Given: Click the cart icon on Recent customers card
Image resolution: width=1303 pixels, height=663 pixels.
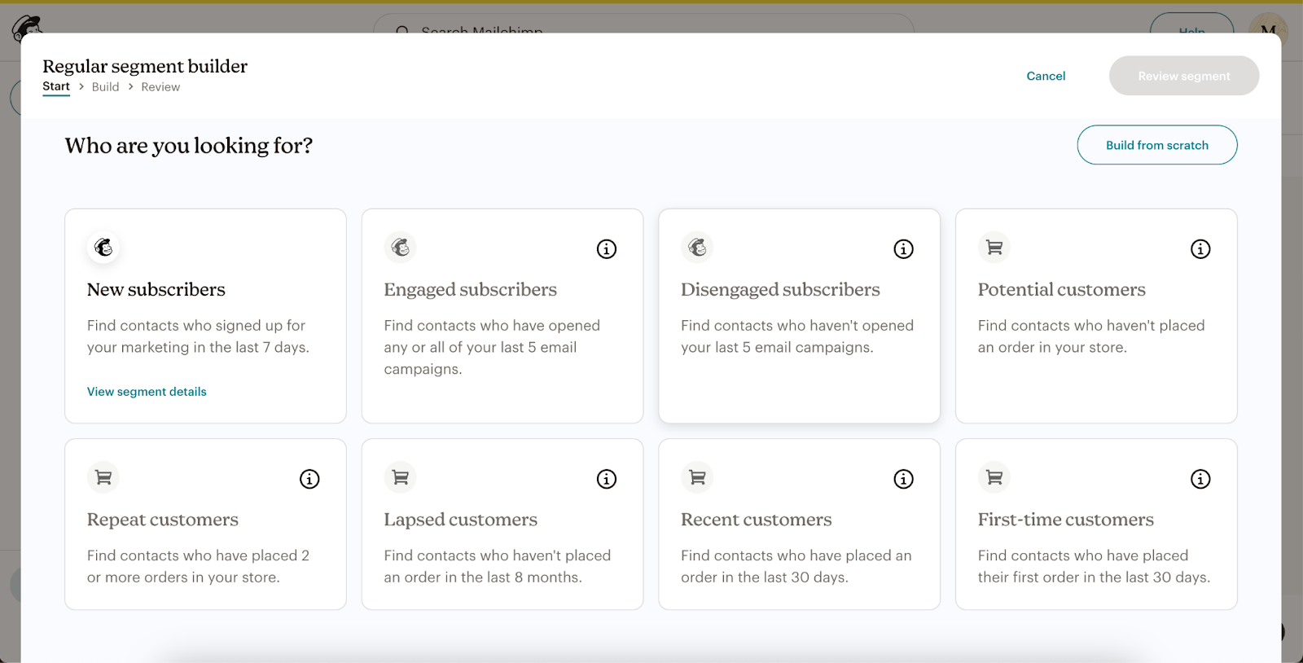Looking at the screenshot, I should tap(697, 477).
